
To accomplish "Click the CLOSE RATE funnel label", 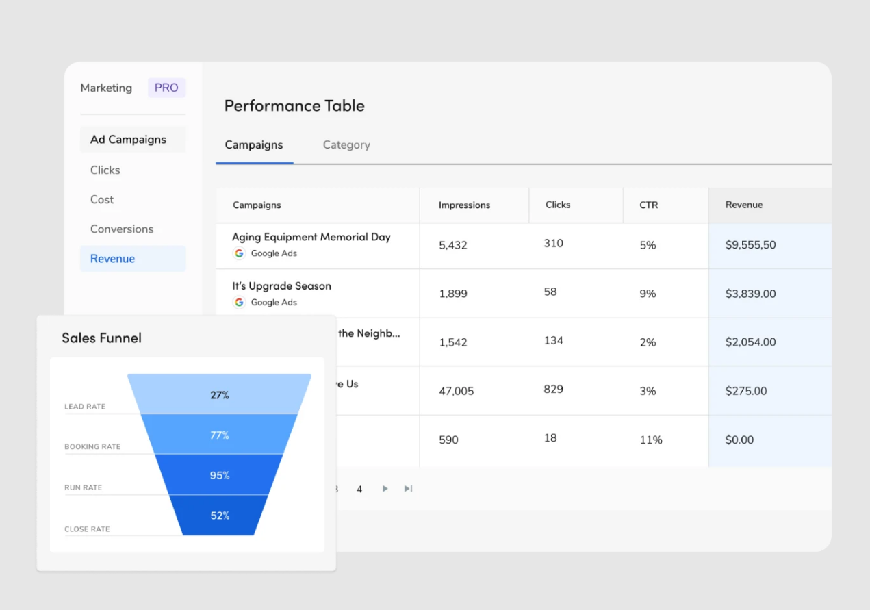I will click(x=87, y=529).
